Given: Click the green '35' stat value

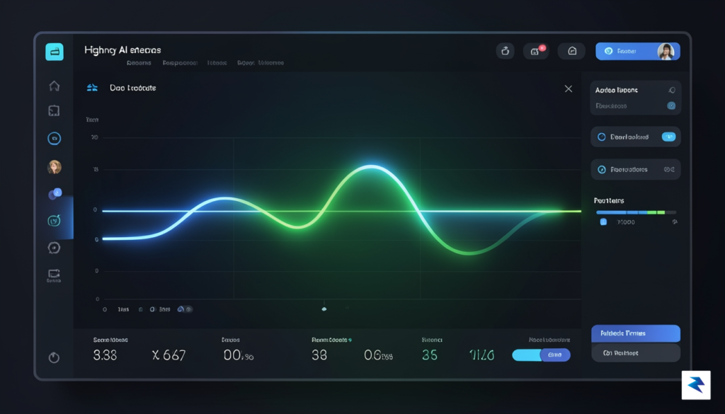Looking at the screenshot, I should 430,355.
